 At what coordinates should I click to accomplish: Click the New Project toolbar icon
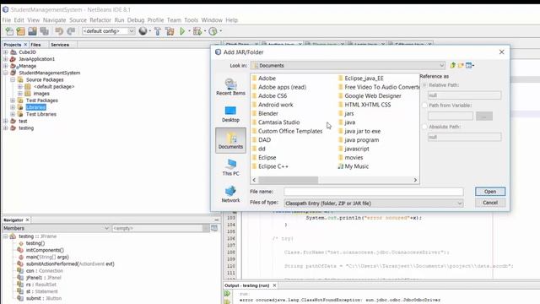pyautogui.click(x=20, y=31)
